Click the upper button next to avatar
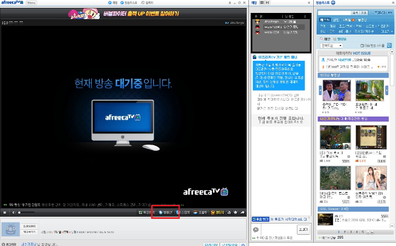The width and height of the screenshot is (396, 246). point(29,226)
